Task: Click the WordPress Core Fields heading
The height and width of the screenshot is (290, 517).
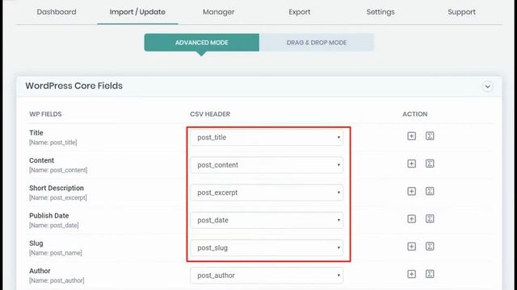Action: pos(74,86)
